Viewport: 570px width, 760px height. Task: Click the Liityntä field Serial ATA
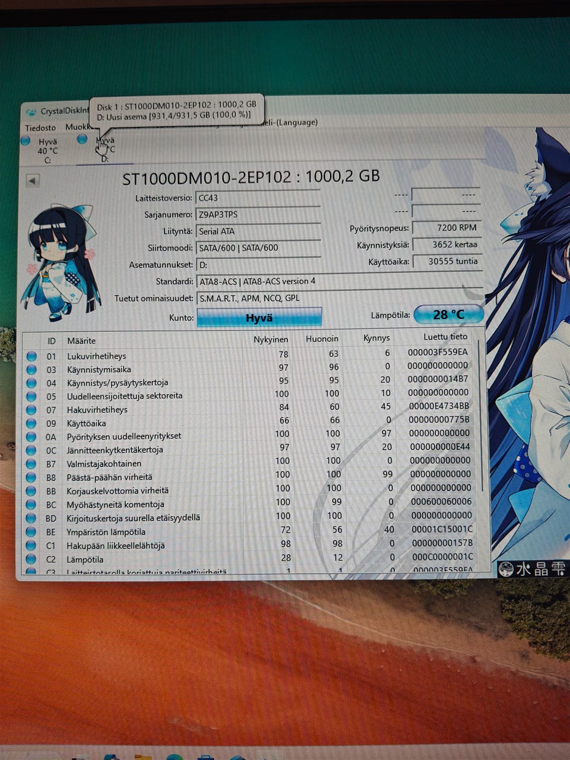point(258,231)
